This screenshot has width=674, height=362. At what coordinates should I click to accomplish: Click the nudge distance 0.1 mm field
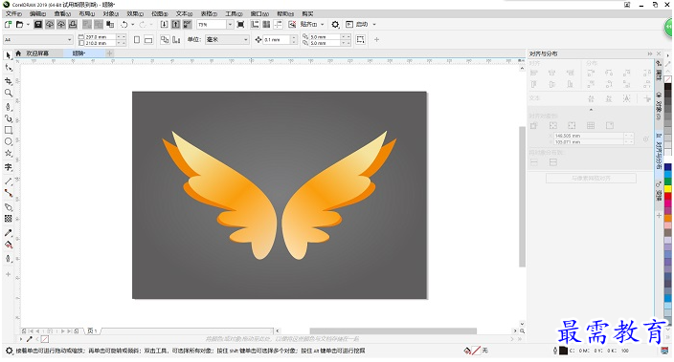tap(277, 40)
